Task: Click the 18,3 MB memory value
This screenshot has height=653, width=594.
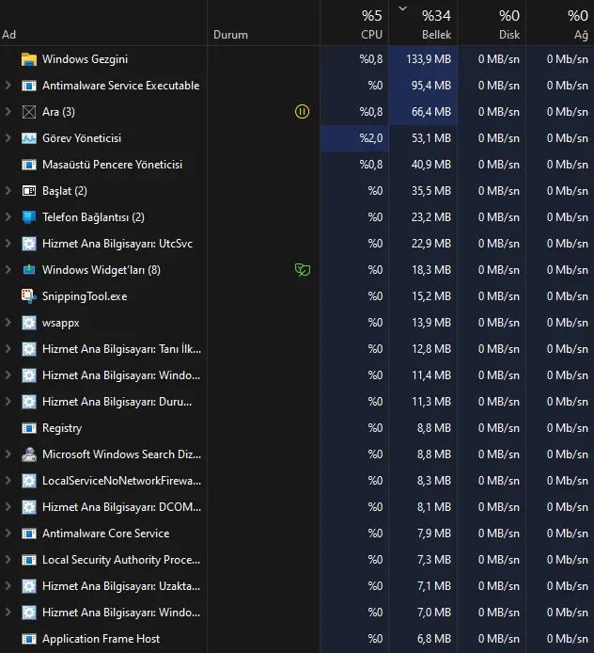Action: (431, 270)
